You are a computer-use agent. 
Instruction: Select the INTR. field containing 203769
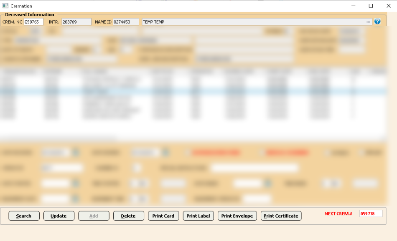(76, 22)
